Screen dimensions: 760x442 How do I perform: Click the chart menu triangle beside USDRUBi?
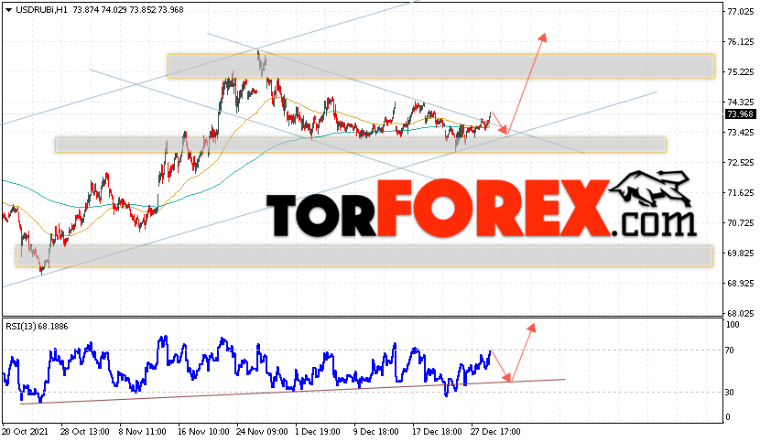(8, 10)
